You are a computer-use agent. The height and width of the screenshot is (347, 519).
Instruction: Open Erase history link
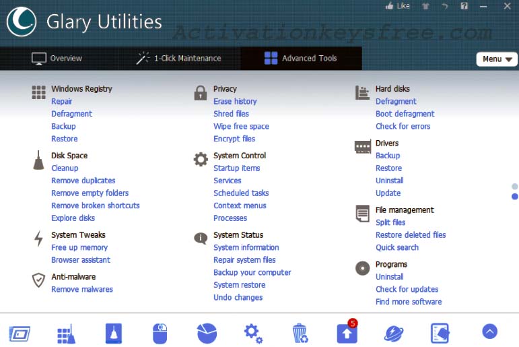(235, 102)
